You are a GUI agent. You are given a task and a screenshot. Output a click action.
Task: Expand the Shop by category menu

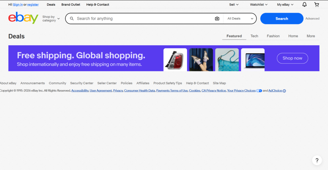[51, 19]
